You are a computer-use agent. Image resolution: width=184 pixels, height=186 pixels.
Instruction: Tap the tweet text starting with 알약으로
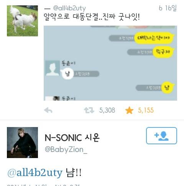point(92,17)
